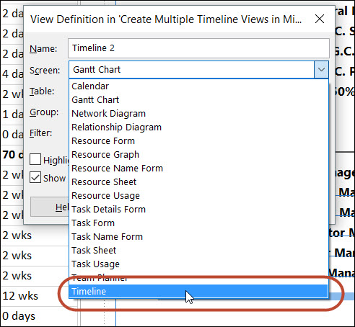Uncheck the Show in menu checkbox
Screen dimensions: 355x327
tap(35, 178)
